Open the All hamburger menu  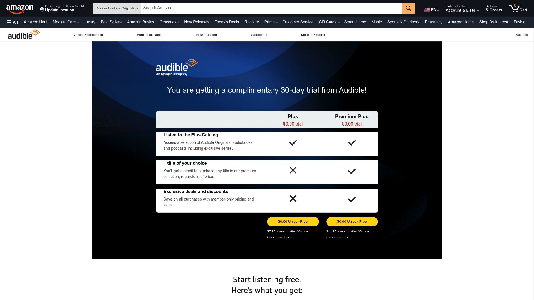pyautogui.click(x=12, y=22)
